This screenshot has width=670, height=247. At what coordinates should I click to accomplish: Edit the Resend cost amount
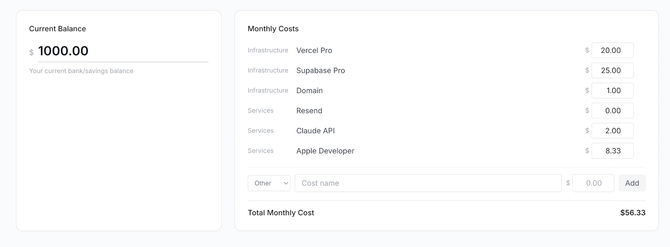(x=612, y=111)
